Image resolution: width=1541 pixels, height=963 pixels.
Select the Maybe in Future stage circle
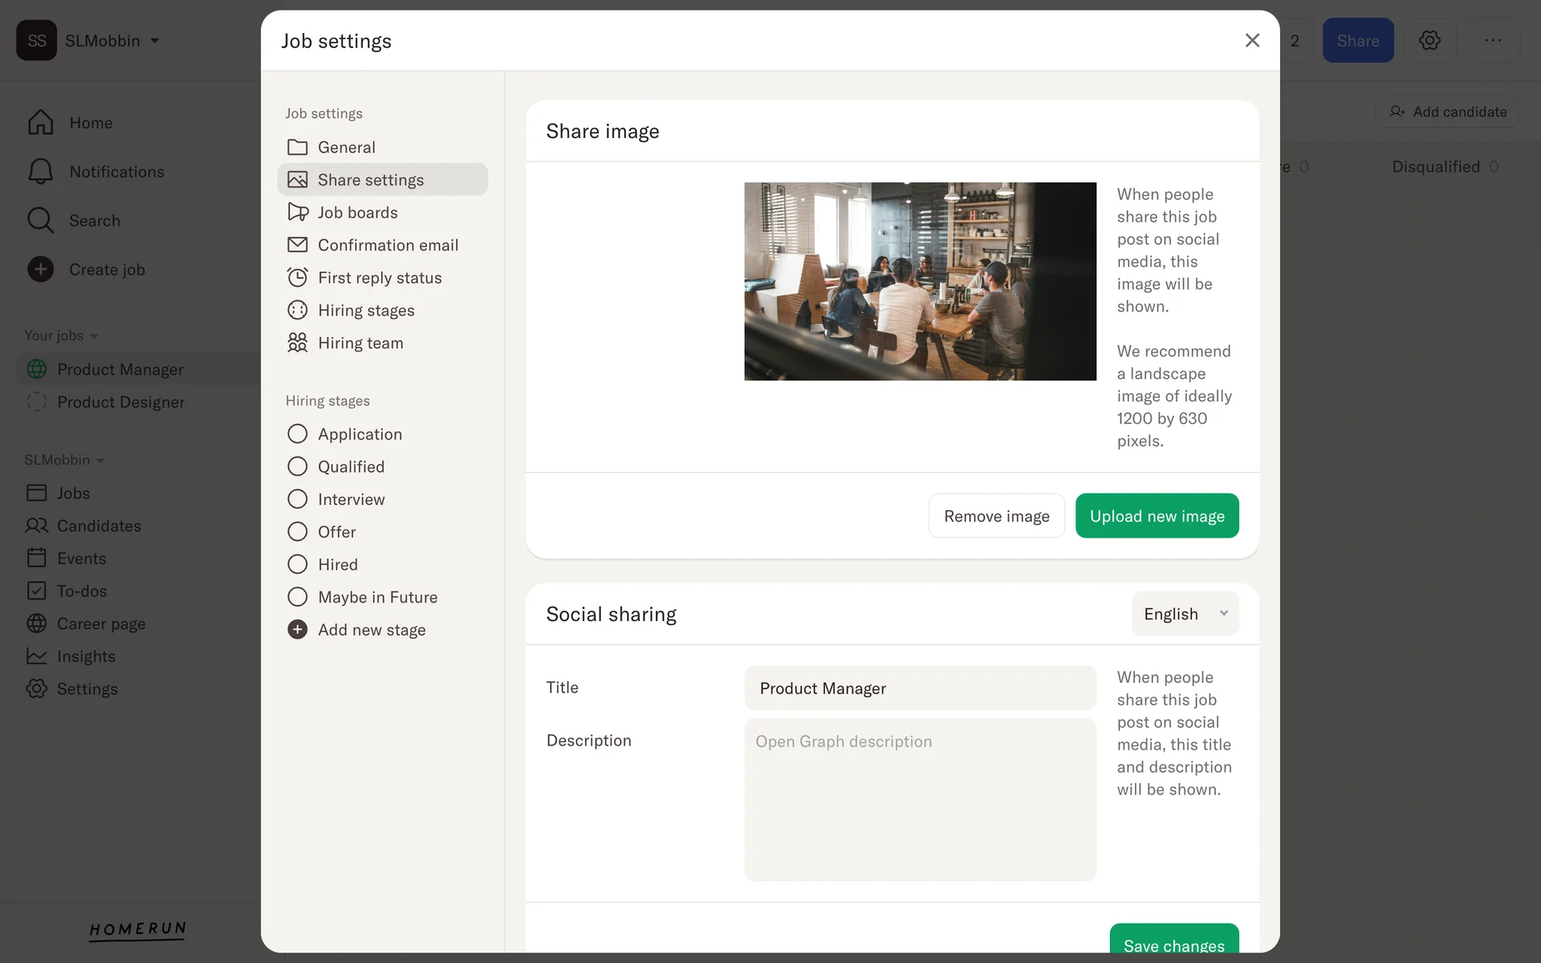(x=297, y=597)
